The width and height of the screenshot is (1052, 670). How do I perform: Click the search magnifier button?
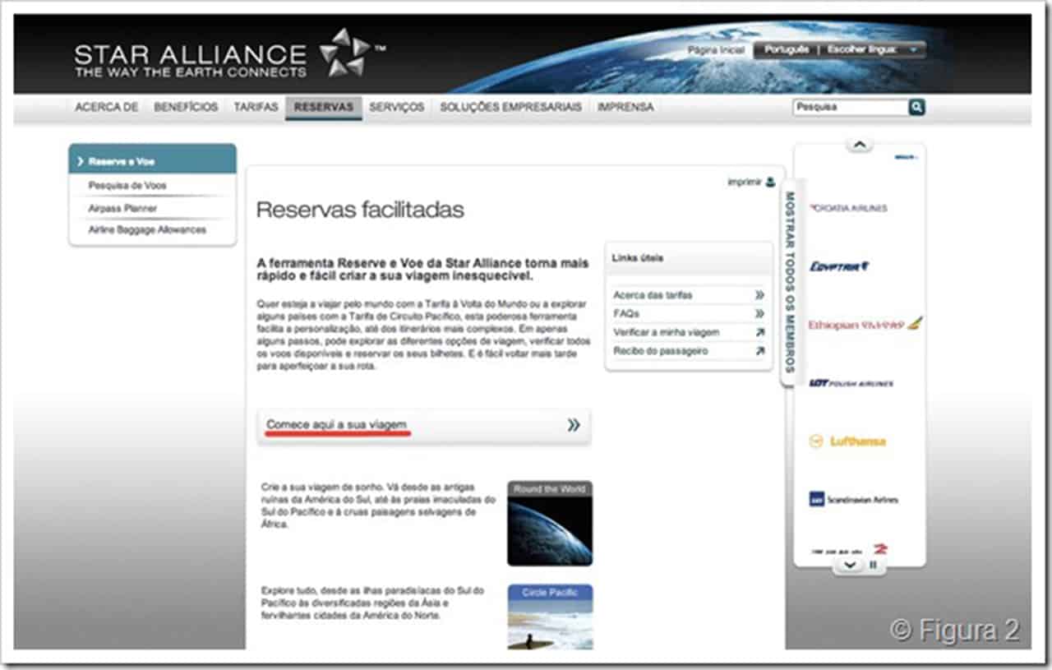pos(916,107)
